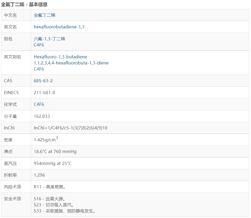Click the C4F6 link in the 化学式 row

(x=39, y=104)
